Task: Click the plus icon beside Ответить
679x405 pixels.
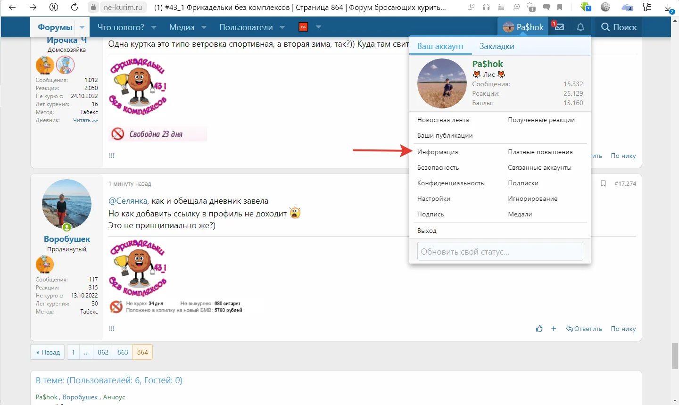Action: coord(554,329)
